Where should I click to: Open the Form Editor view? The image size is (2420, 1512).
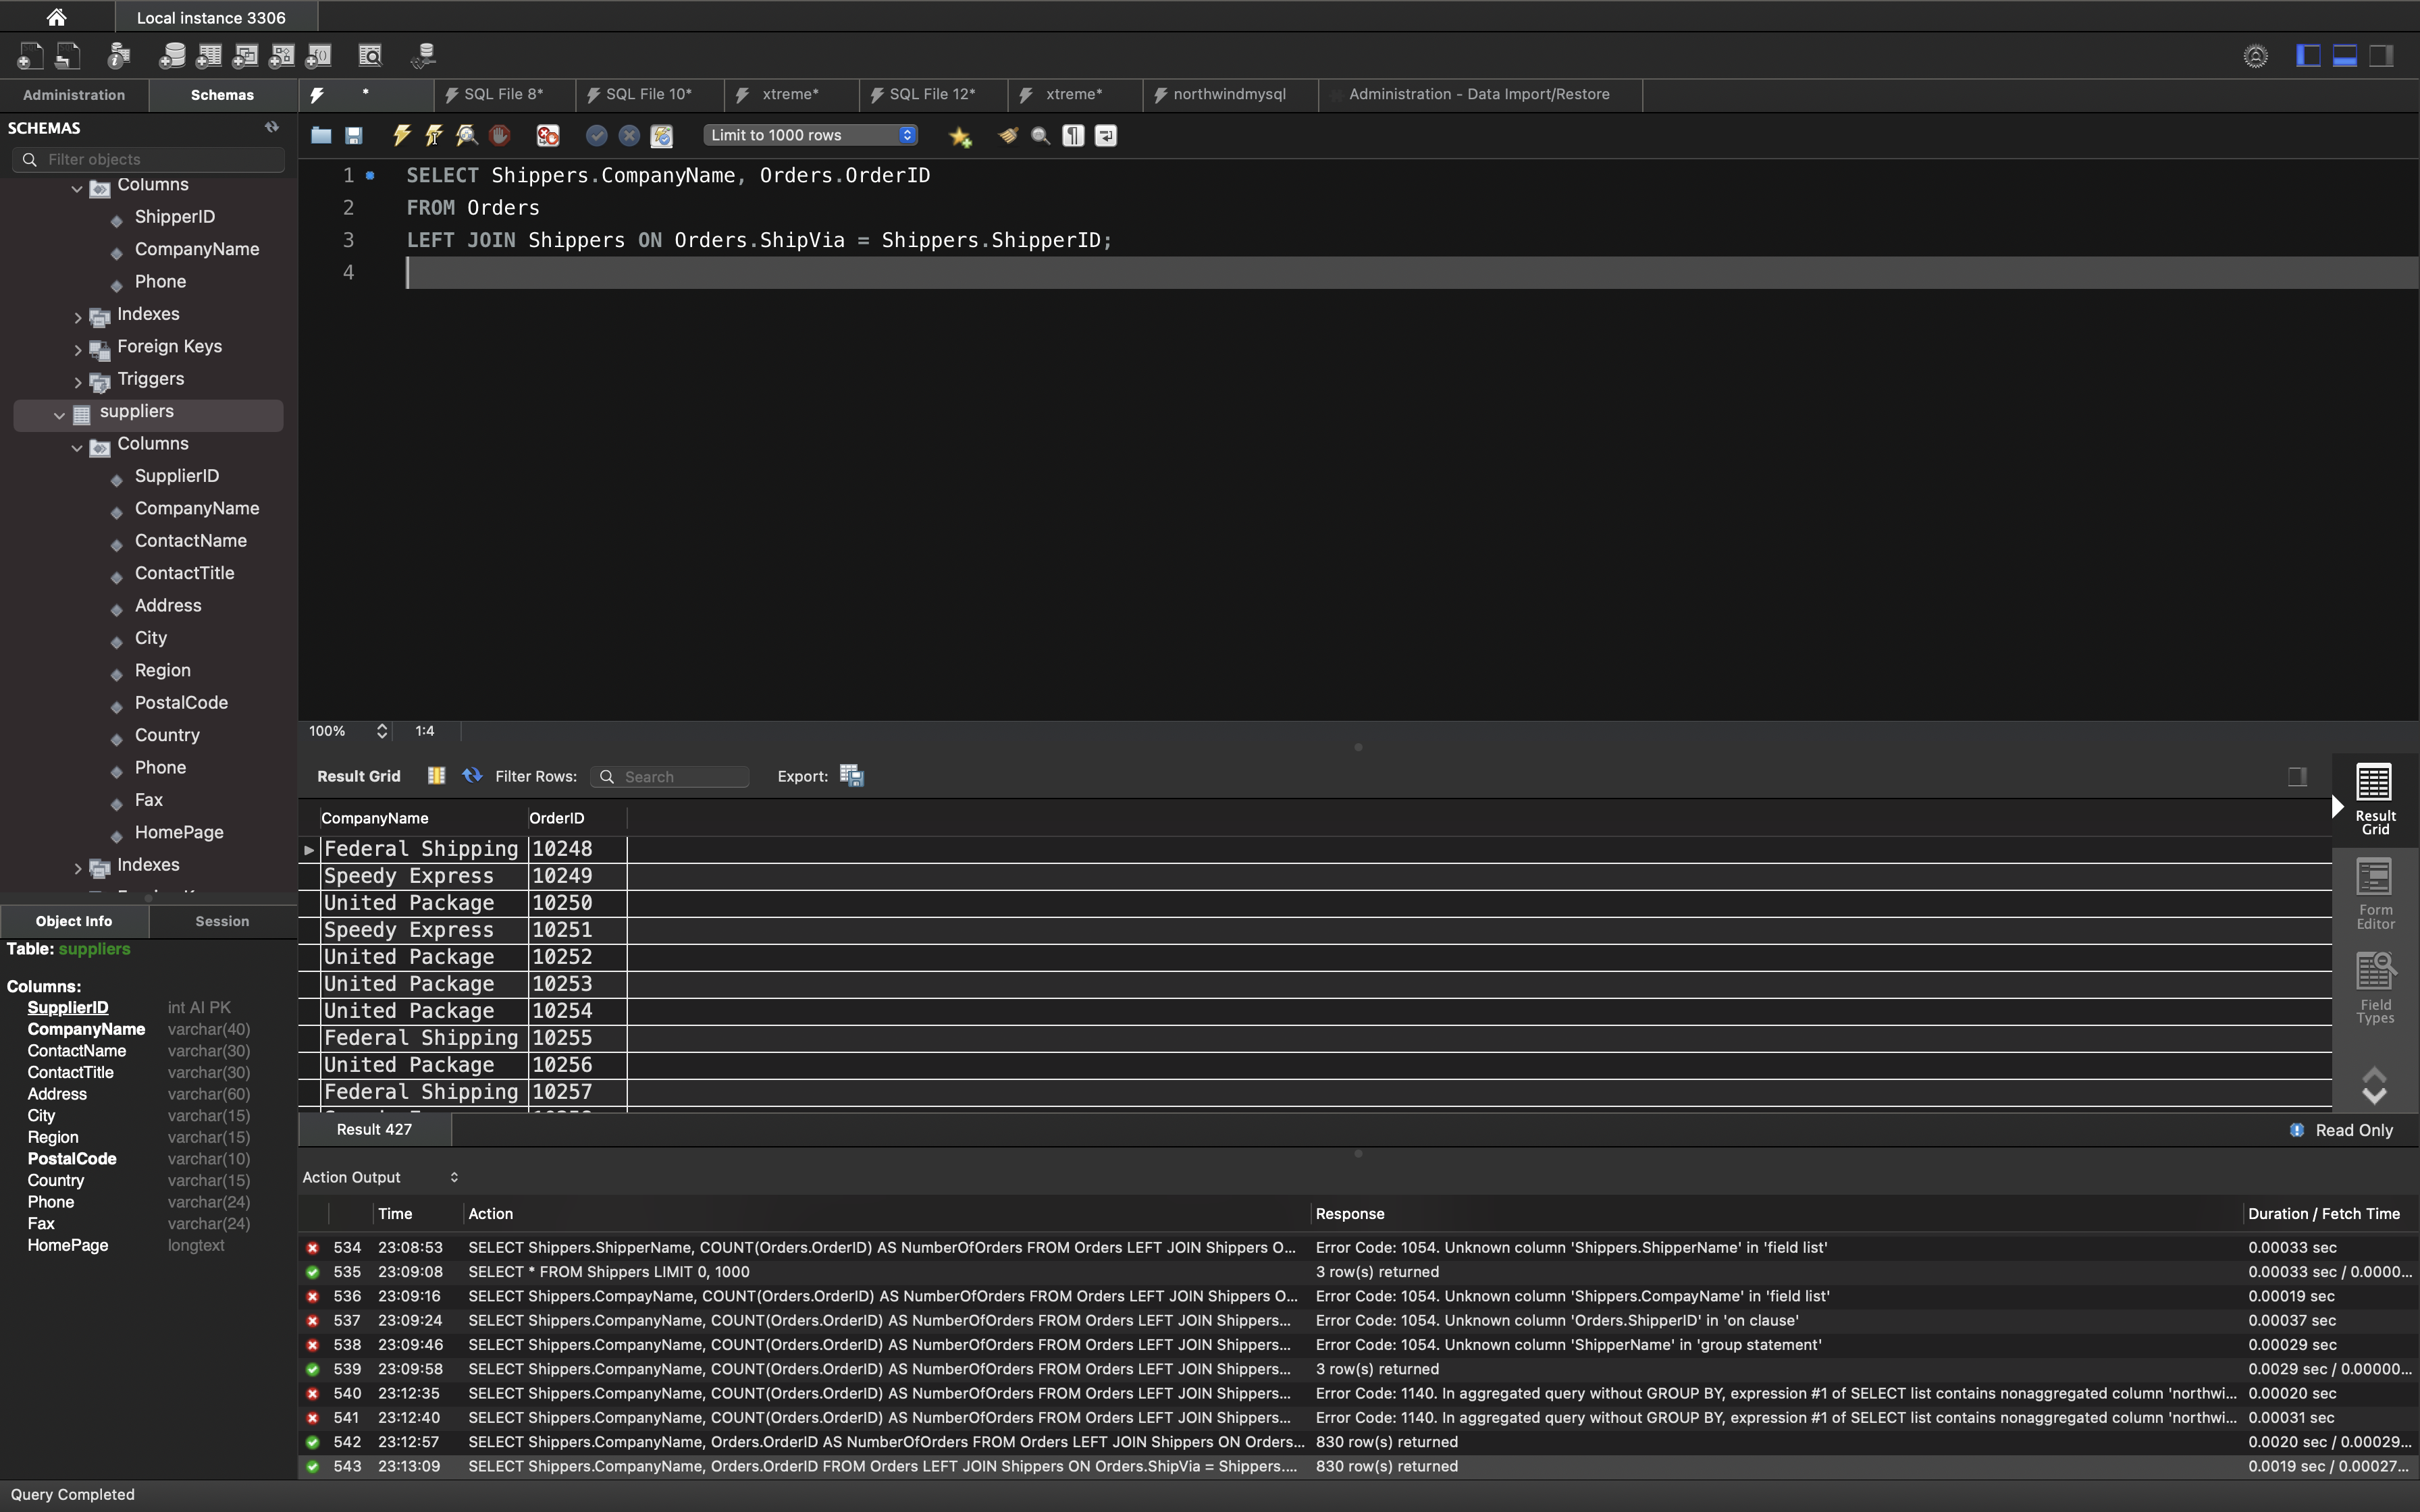click(x=2375, y=894)
